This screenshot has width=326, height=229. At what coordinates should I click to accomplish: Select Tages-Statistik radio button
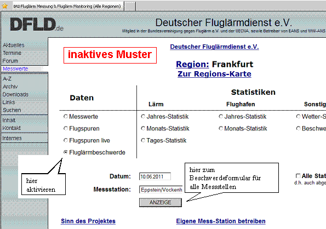point(143,140)
